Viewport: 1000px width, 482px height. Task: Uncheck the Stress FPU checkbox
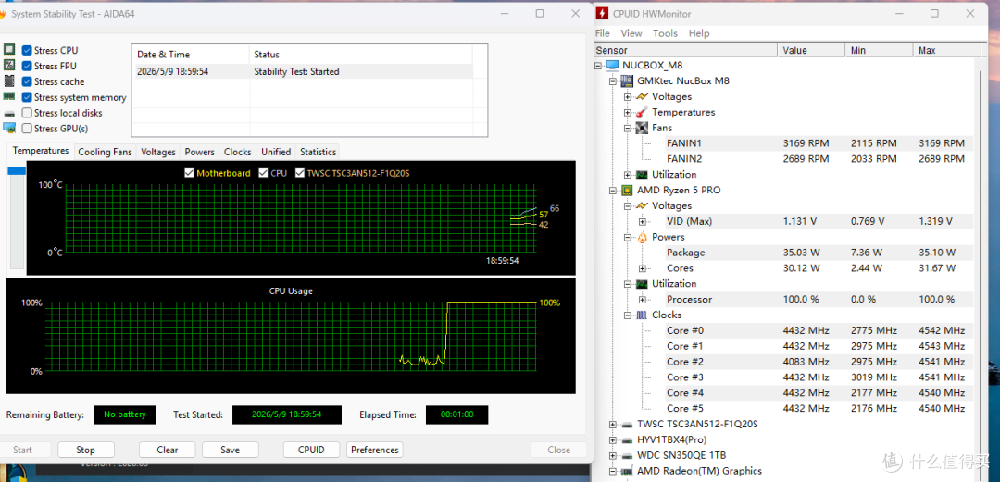(x=27, y=66)
